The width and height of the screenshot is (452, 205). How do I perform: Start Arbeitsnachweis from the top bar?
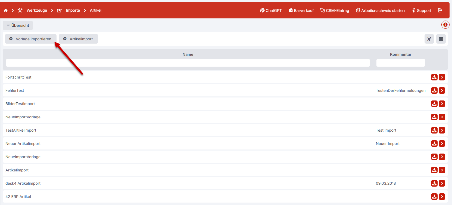pos(380,10)
